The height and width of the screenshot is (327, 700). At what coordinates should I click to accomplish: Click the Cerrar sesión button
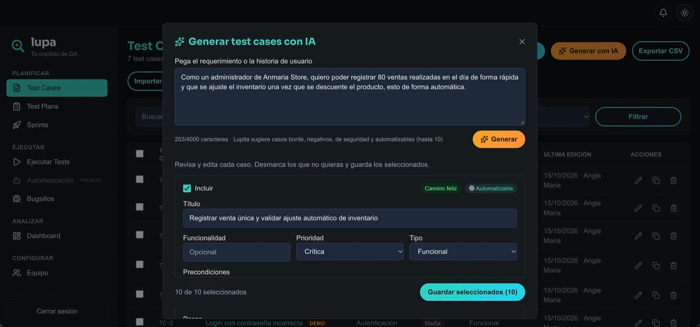(57, 311)
